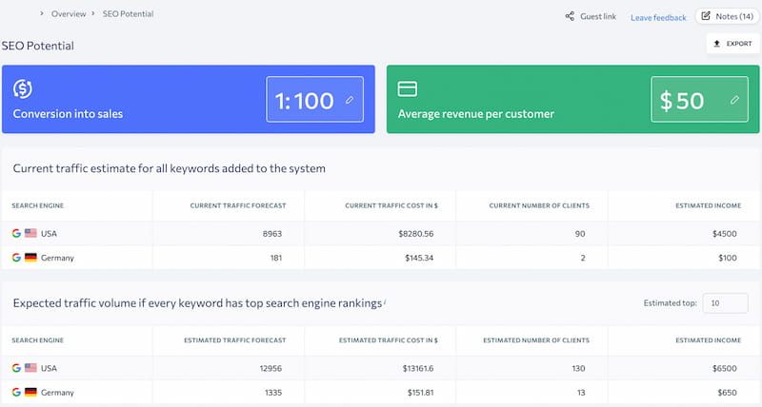Click German flag in current traffic table

pos(30,258)
